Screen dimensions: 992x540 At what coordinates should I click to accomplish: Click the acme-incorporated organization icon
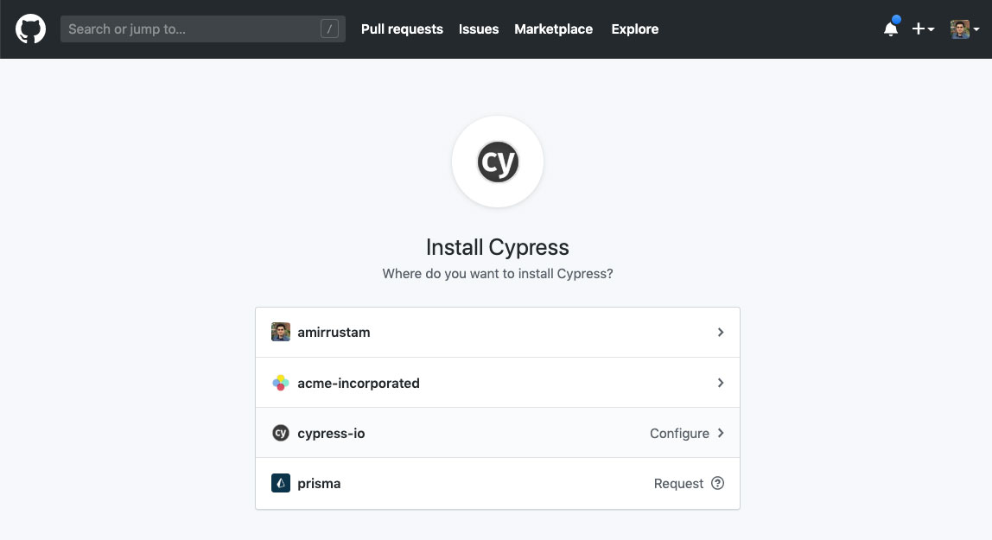(281, 383)
